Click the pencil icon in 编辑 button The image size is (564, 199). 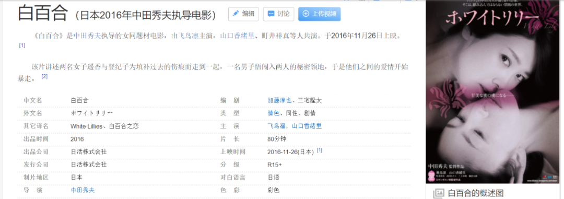coord(236,14)
